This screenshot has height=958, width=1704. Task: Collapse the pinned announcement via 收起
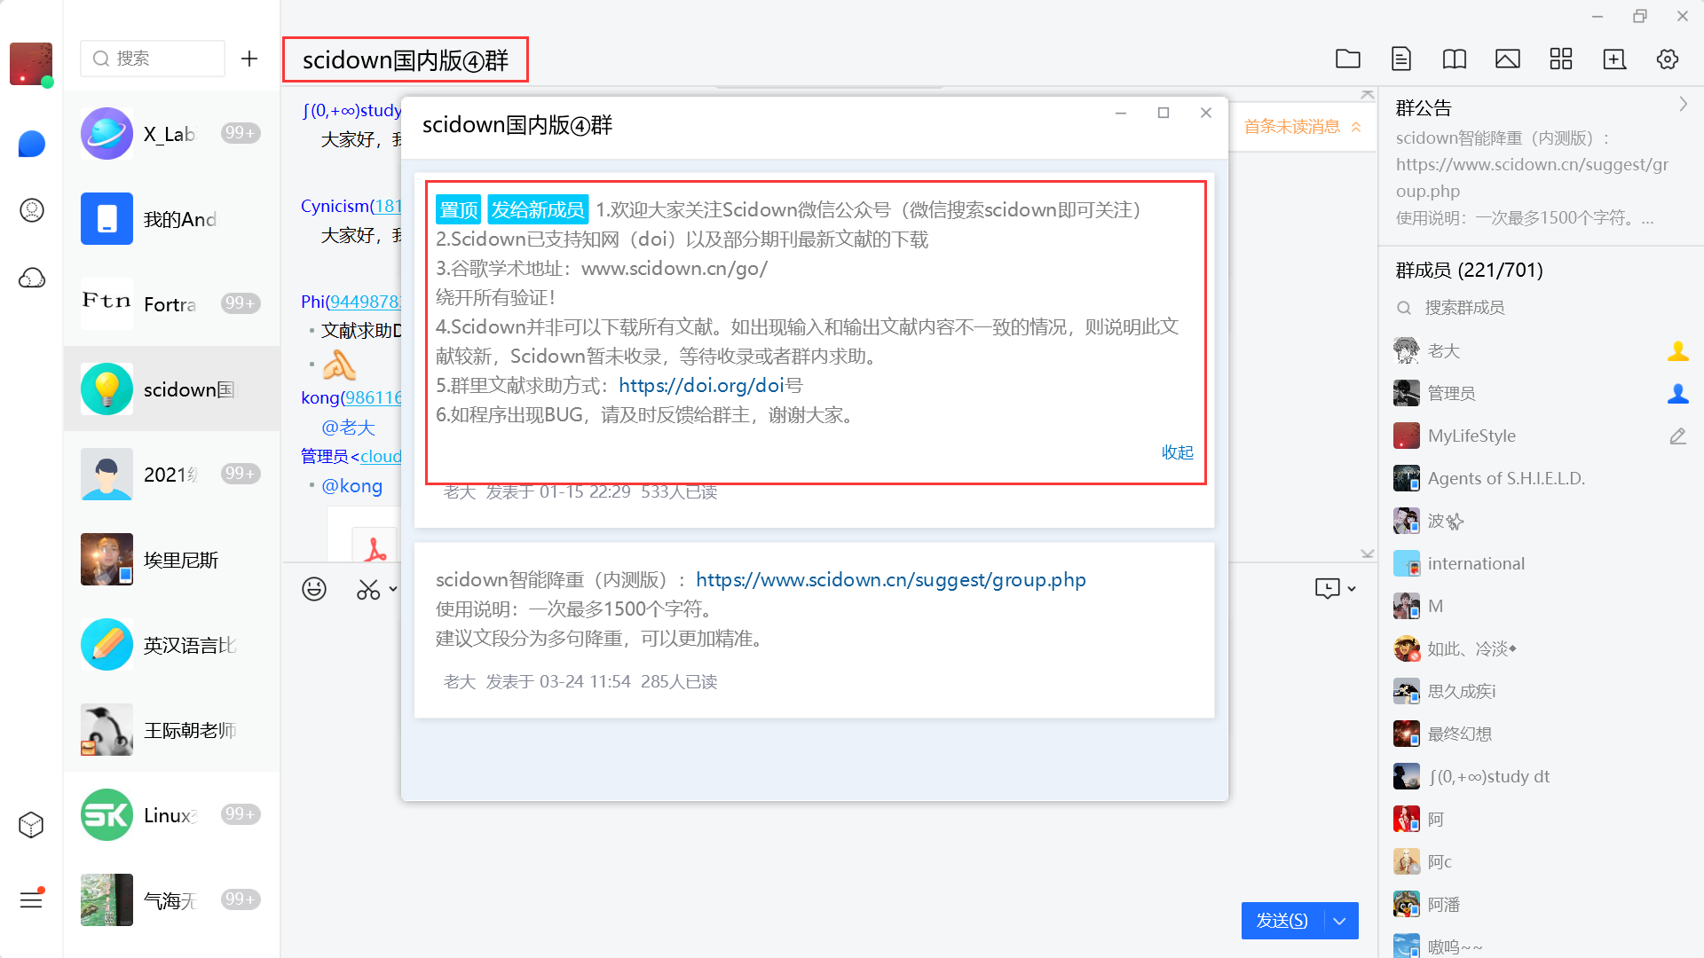[x=1177, y=452]
